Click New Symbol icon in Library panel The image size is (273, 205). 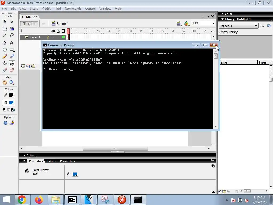pos(220,191)
